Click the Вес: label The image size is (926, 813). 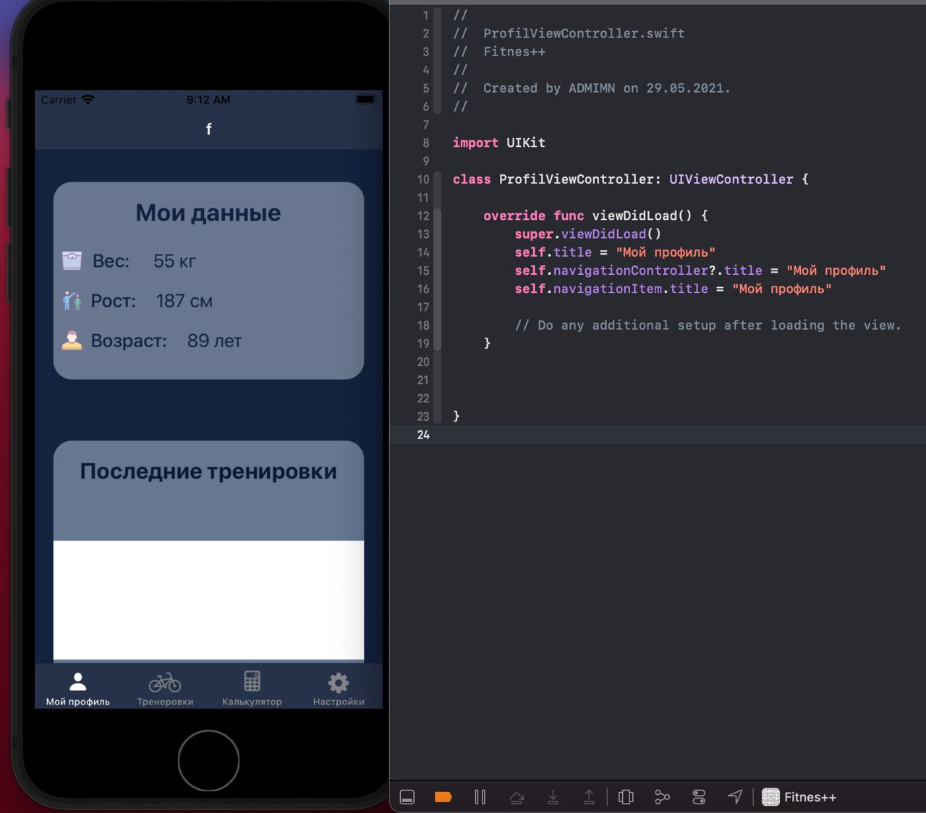(x=111, y=261)
